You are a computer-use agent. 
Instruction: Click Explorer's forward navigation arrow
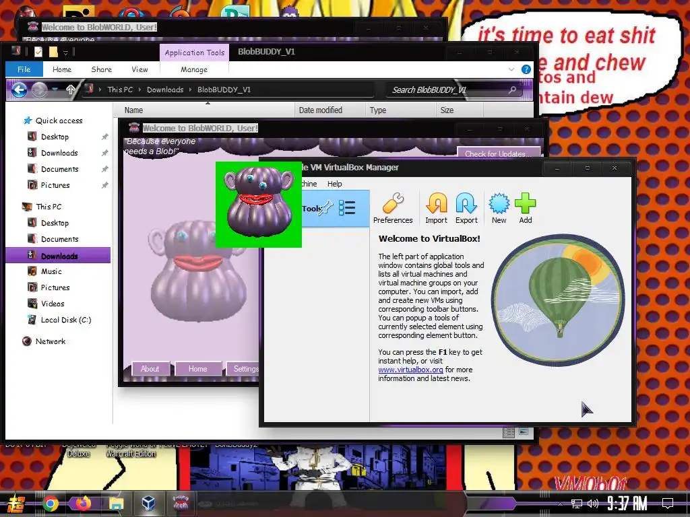40,90
